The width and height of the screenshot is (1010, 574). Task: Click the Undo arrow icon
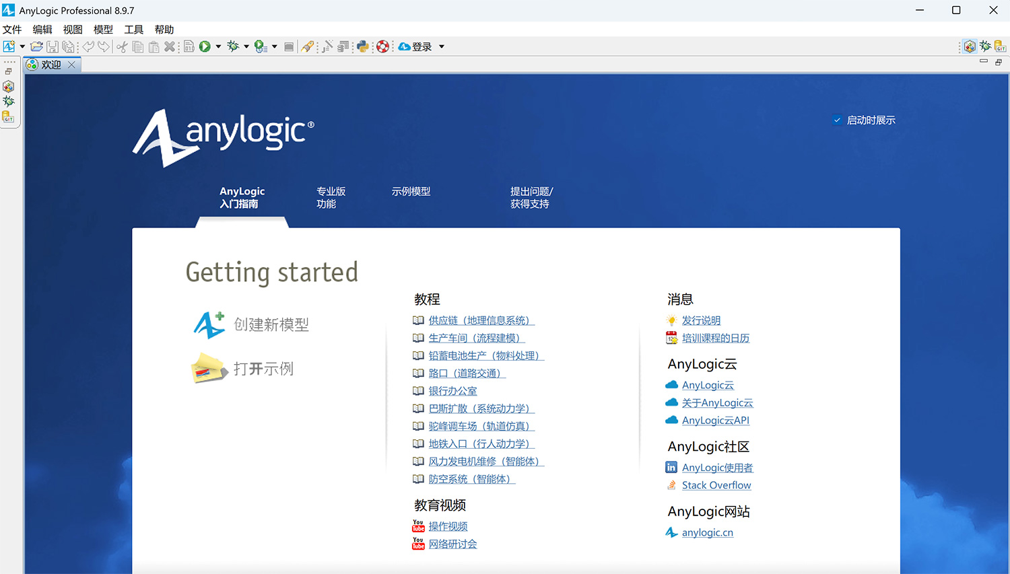[x=88, y=46]
